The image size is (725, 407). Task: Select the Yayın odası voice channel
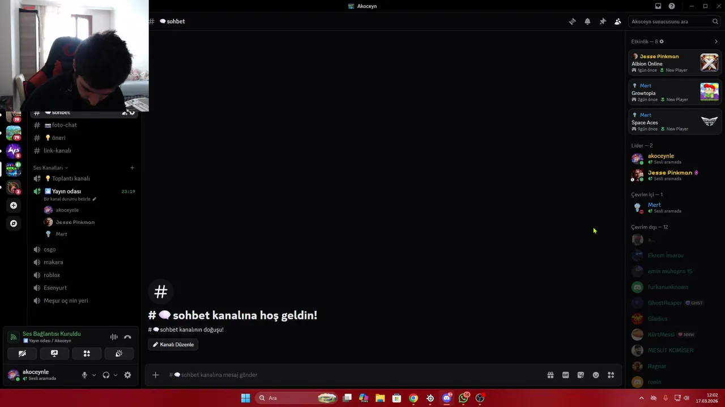pos(84,192)
